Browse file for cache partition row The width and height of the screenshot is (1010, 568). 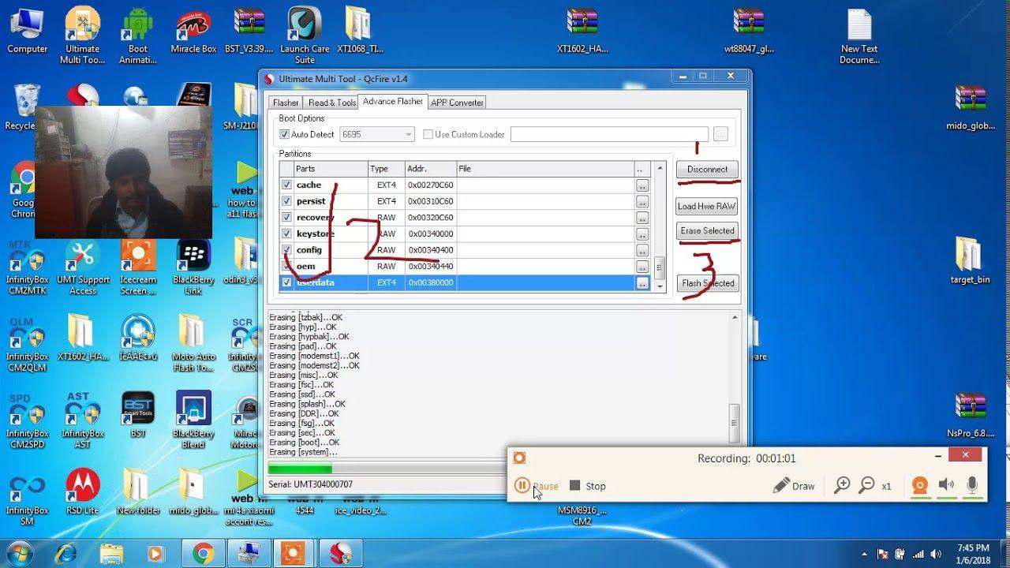click(x=642, y=185)
